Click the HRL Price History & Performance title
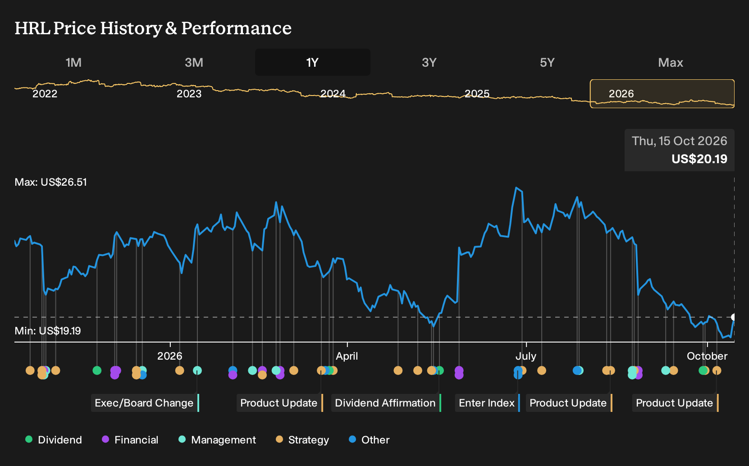The image size is (749, 466). [153, 28]
